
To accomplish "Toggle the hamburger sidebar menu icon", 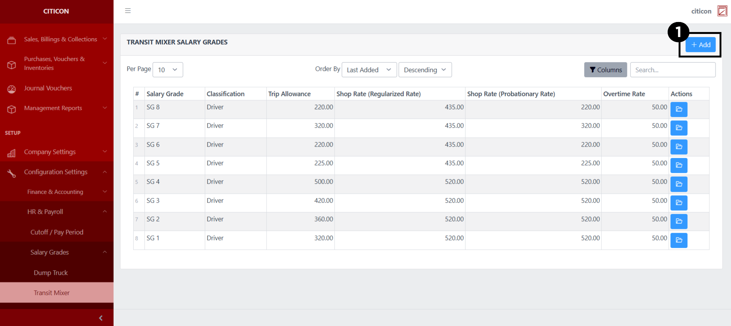I will [x=128, y=11].
